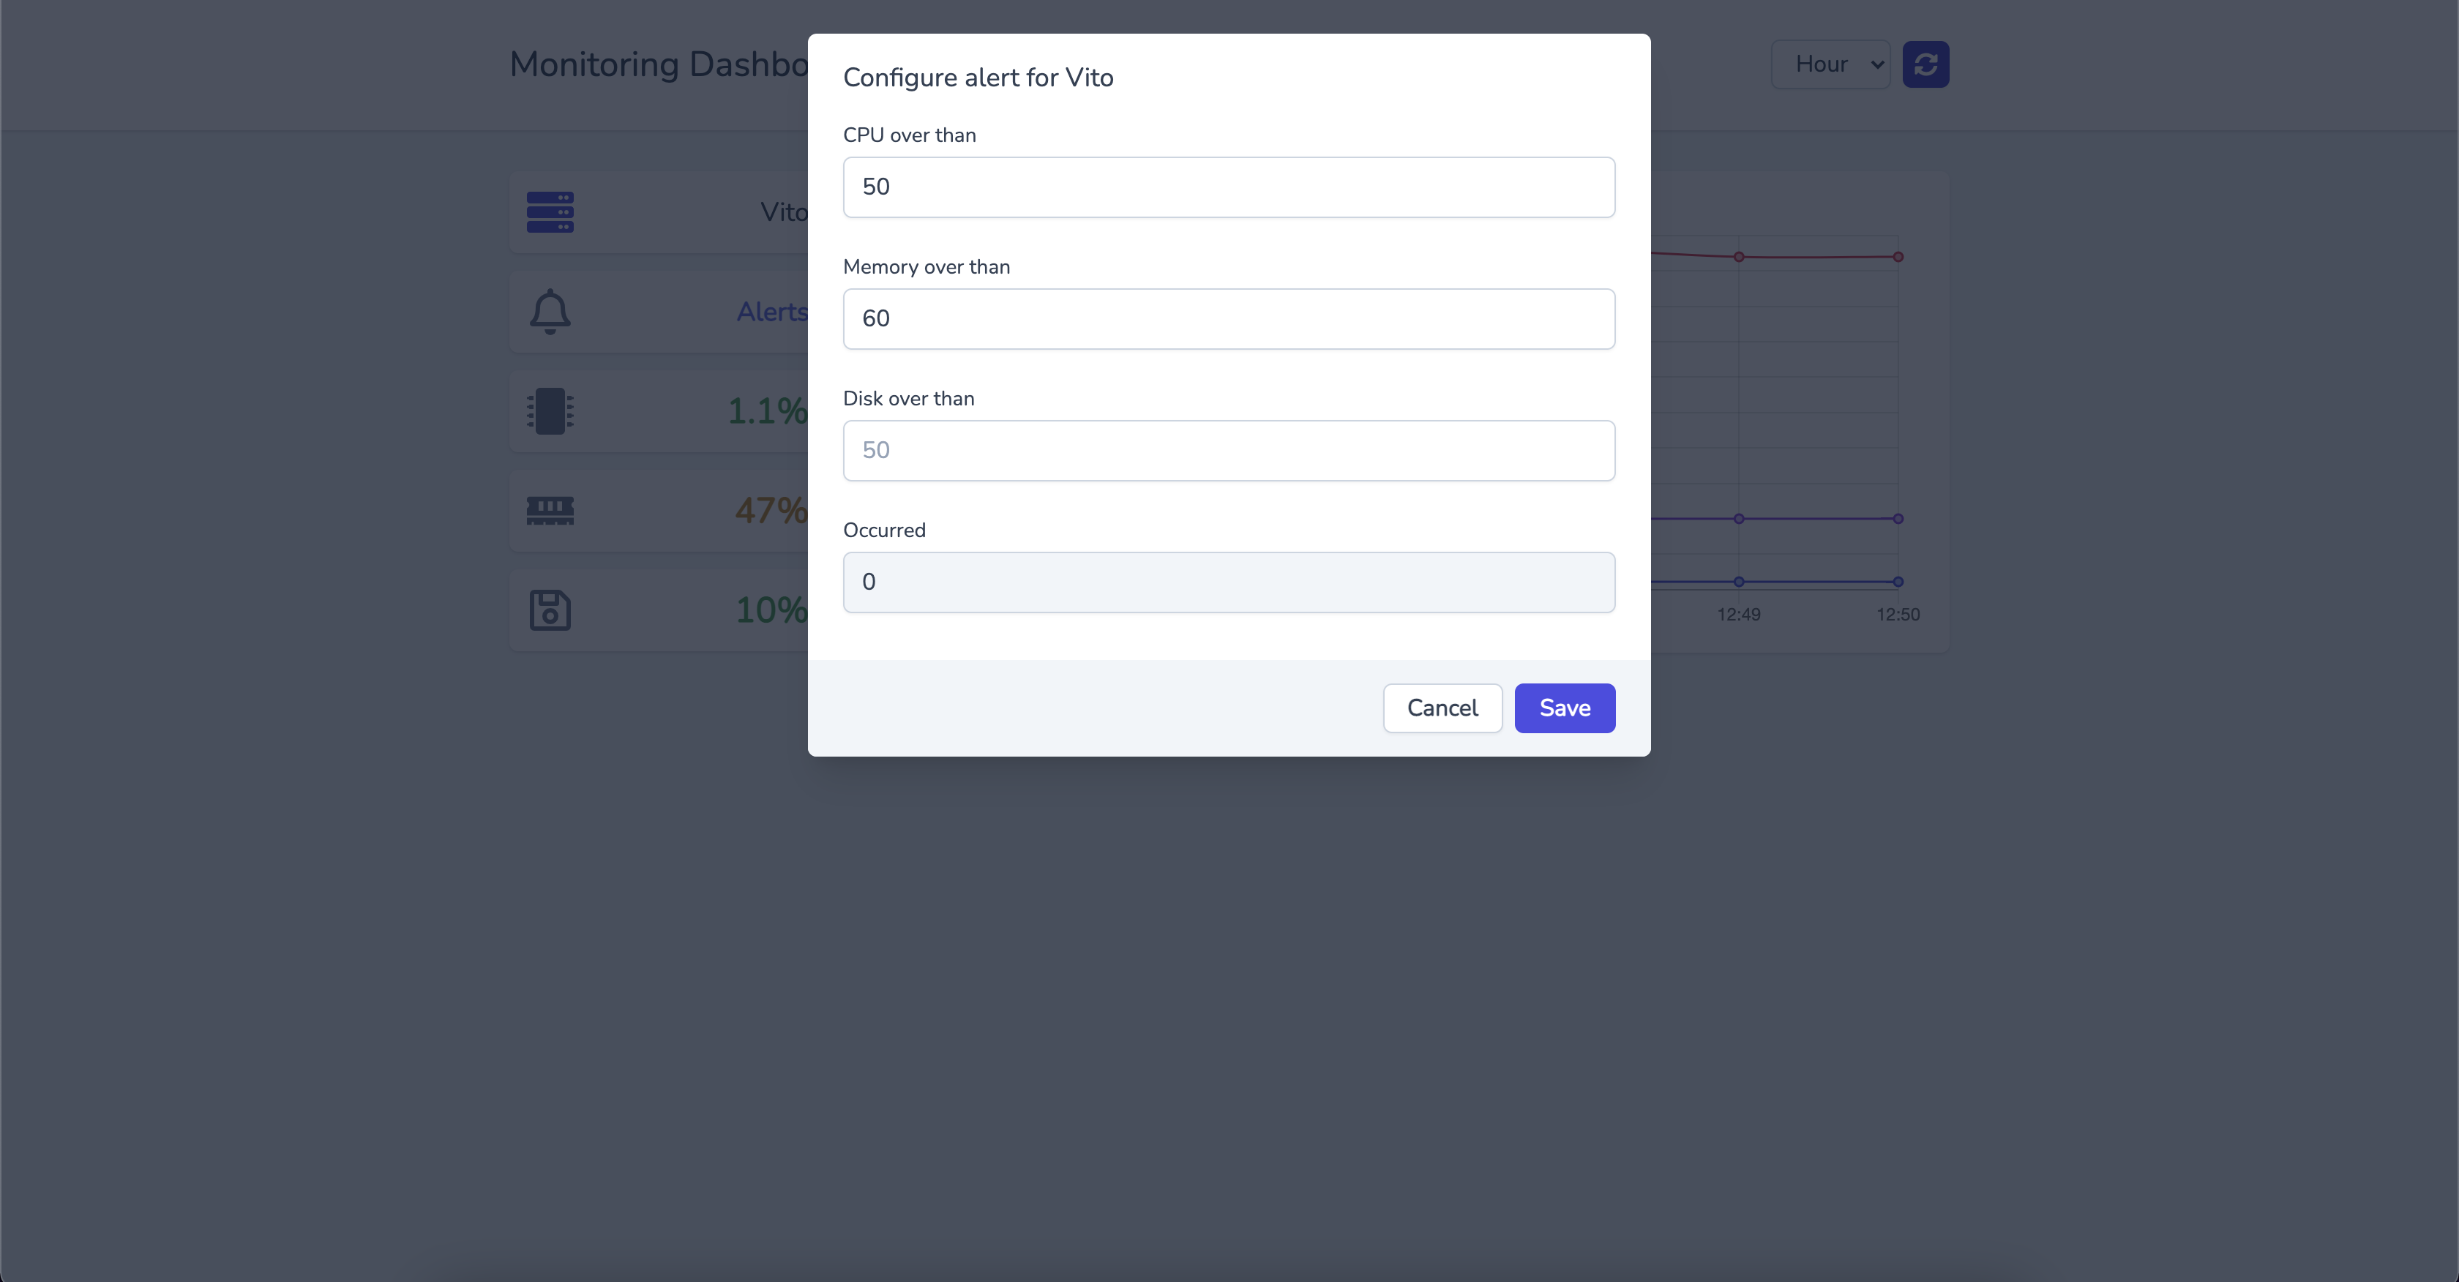Focus the CPU over than field
The height and width of the screenshot is (1282, 2459).
(x=1227, y=187)
